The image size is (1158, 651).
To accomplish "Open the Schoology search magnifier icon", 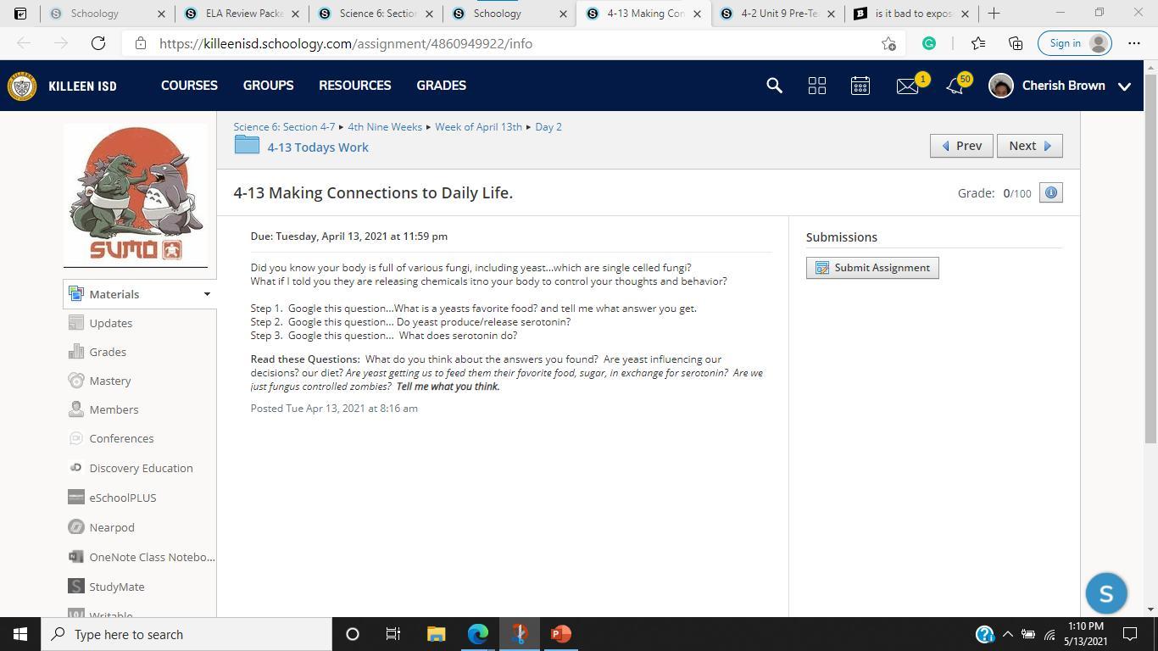I will tap(774, 86).
